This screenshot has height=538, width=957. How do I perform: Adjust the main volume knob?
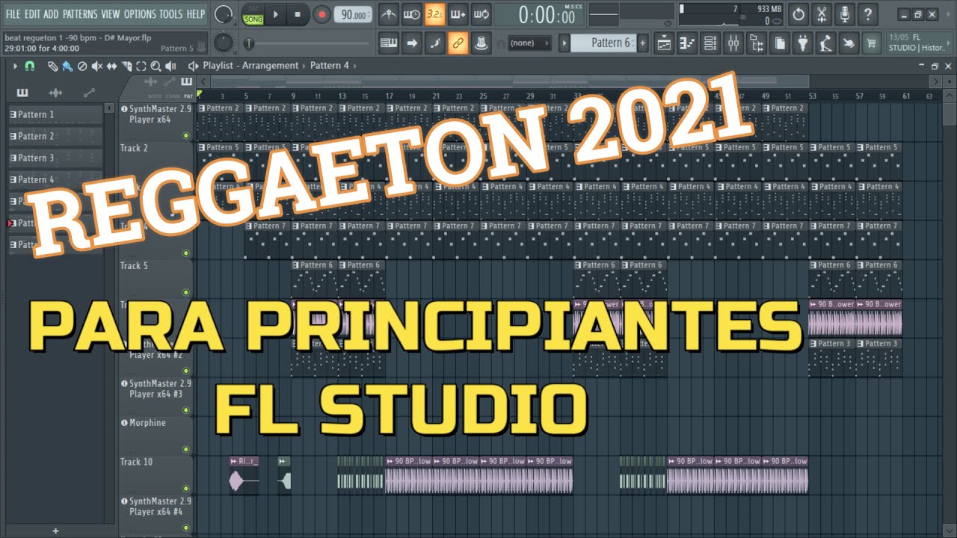(x=223, y=14)
